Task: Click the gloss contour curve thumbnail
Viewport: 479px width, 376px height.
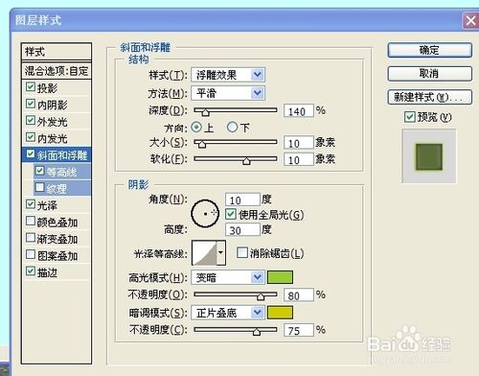Action: [204, 253]
